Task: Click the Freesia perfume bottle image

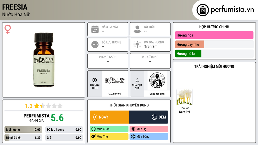Action: [44, 60]
